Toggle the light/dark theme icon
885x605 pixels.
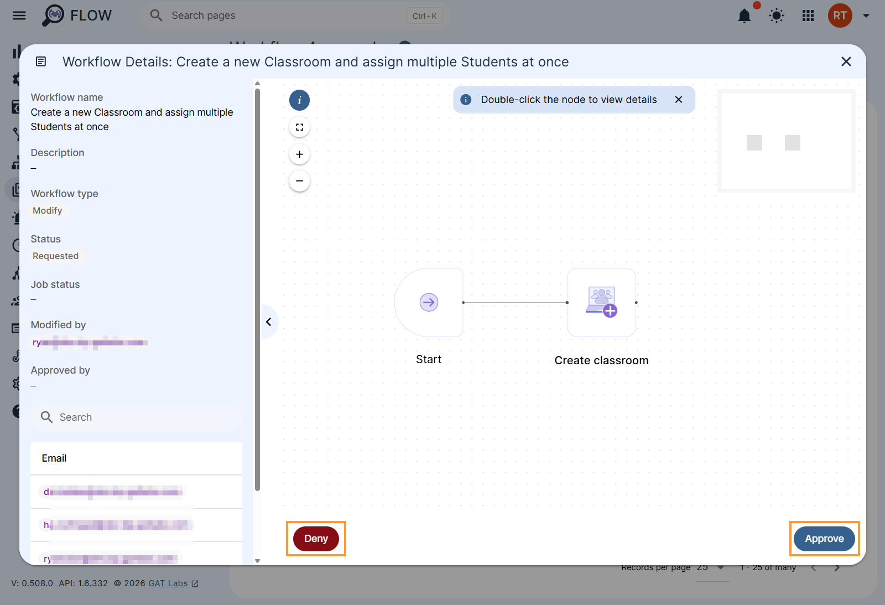777,15
